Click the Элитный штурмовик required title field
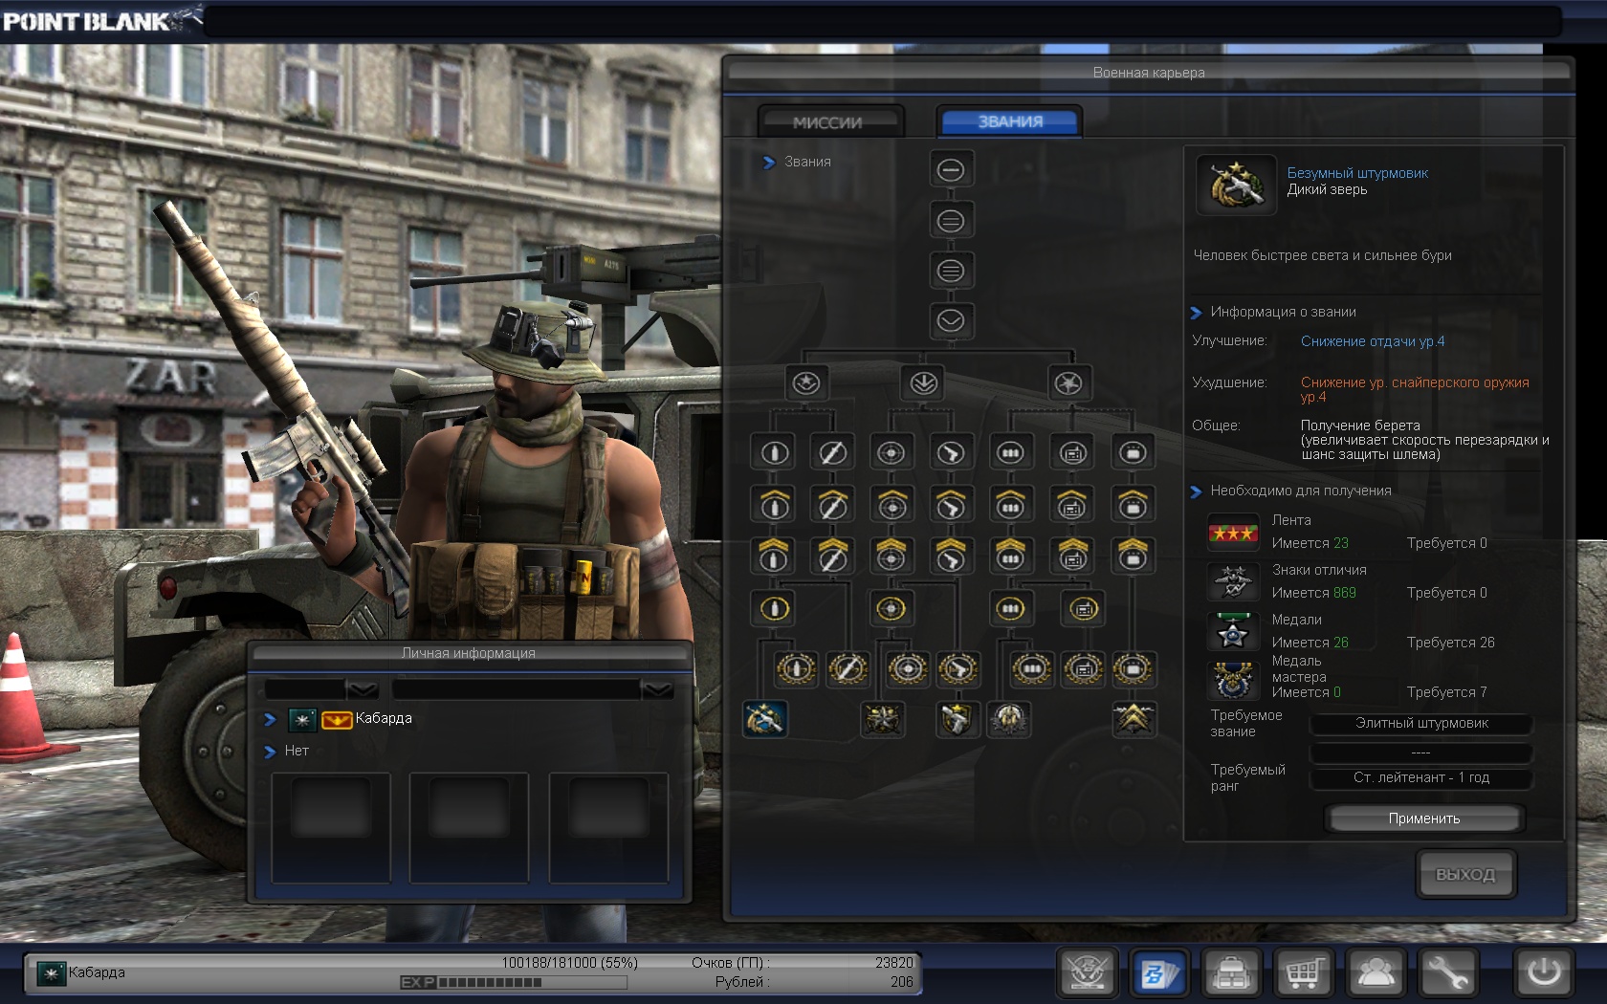 pyautogui.click(x=1420, y=724)
